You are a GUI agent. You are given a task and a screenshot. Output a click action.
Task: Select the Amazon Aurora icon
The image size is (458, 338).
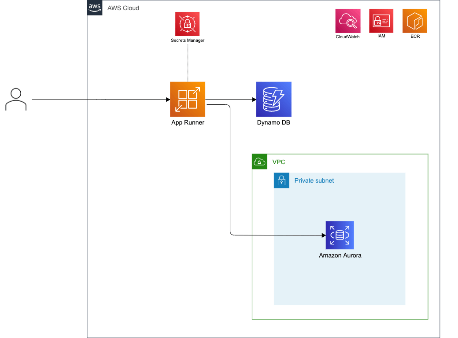click(x=340, y=235)
